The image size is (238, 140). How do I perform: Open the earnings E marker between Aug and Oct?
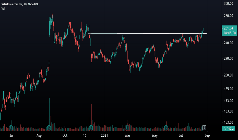[49, 128]
